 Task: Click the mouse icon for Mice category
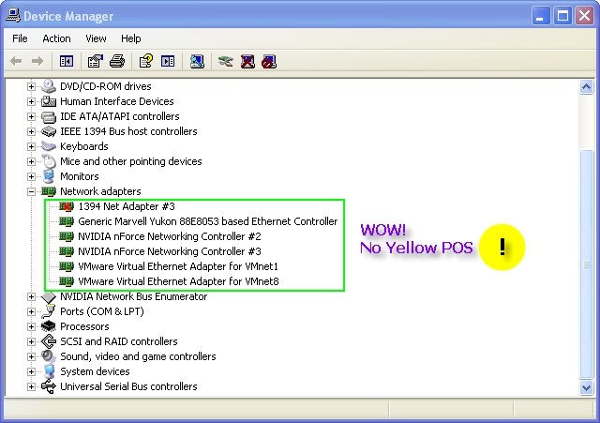[49, 161]
